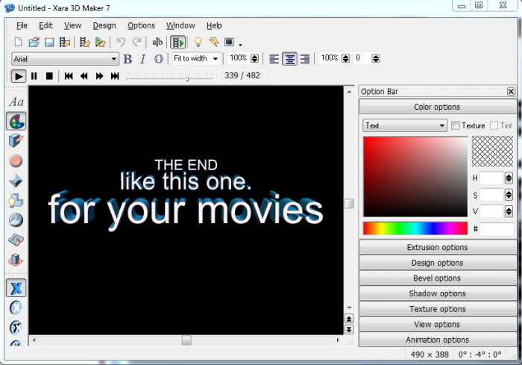Enable the Texture checkbox
This screenshot has width=522, height=365.
(456, 125)
